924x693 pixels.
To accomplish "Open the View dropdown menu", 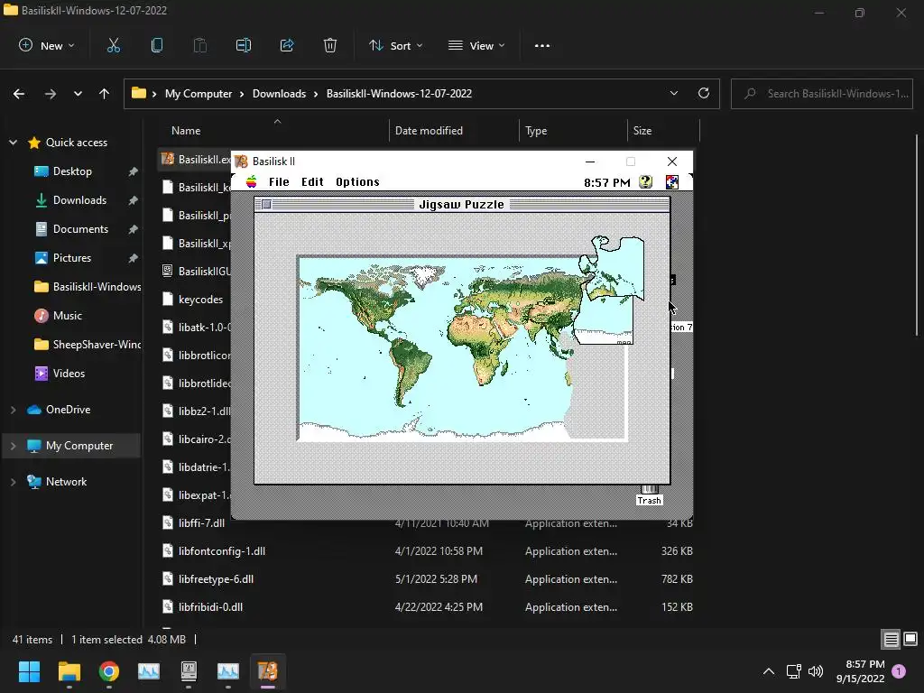I will (476, 45).
